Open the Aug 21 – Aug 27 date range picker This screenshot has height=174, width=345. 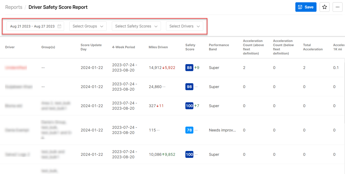pyautogui.click(x=32, y=26)
